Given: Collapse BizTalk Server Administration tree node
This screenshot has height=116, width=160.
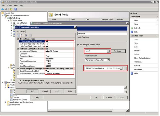Looking at the screenshot, I should (x=3, y=16).
